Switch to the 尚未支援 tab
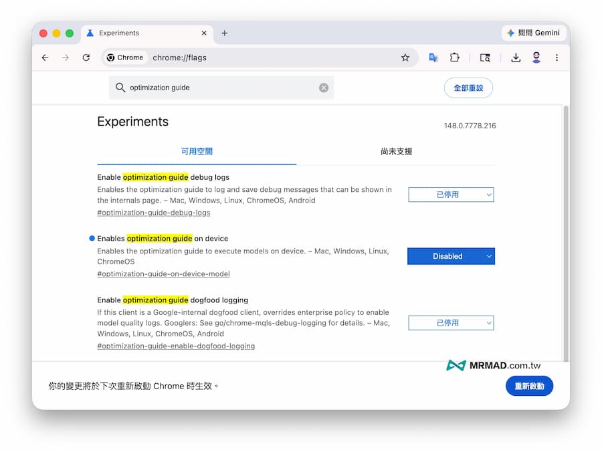This screenshot has width=602, height=452. 396,152
